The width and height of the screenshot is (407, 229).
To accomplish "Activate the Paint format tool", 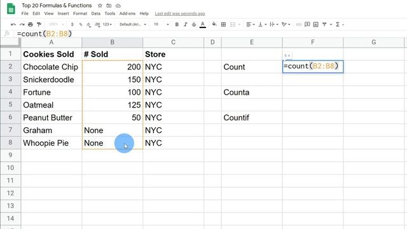I will pyautogui.click(x=39, y=24).
